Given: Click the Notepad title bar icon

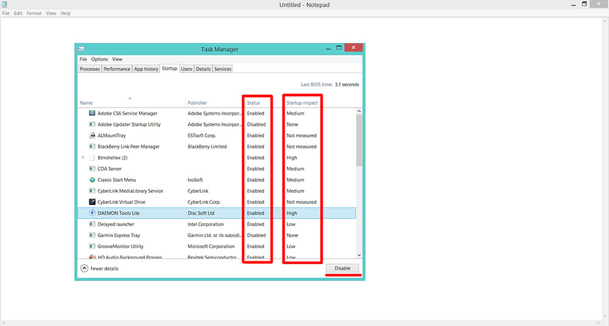Looking at the screenshot, I should (4, 4).
